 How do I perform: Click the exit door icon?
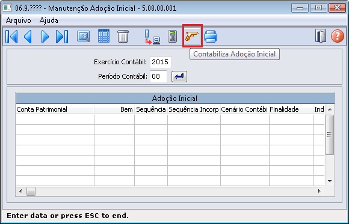click(321, 36)
